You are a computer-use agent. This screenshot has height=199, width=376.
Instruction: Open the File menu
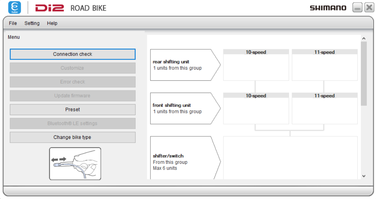[x=12, y=23]
